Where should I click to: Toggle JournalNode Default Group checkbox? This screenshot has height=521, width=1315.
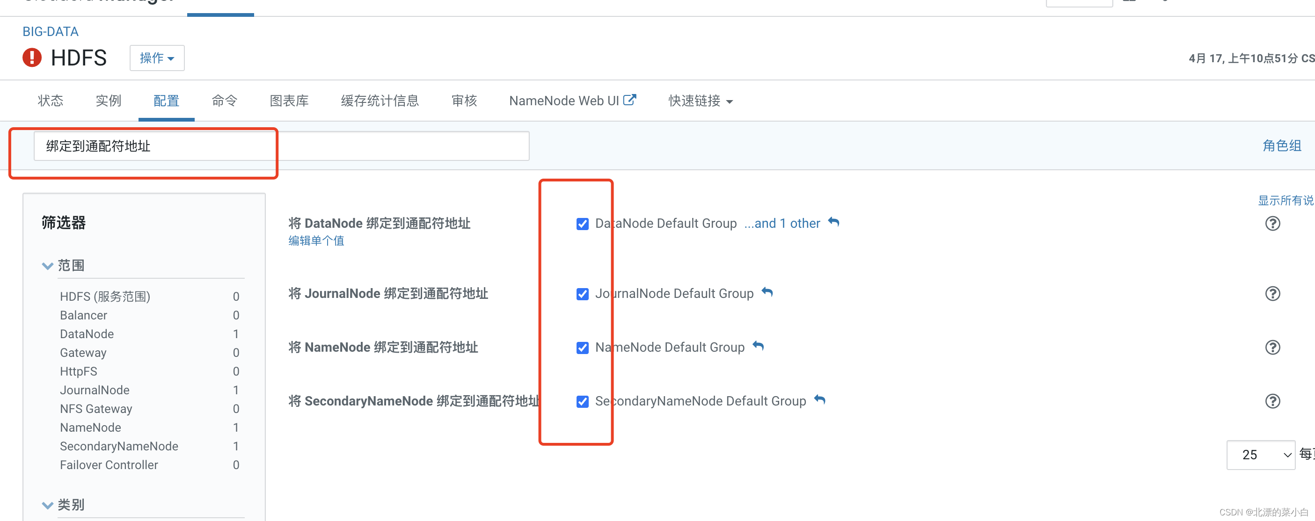tap(582, 295)
